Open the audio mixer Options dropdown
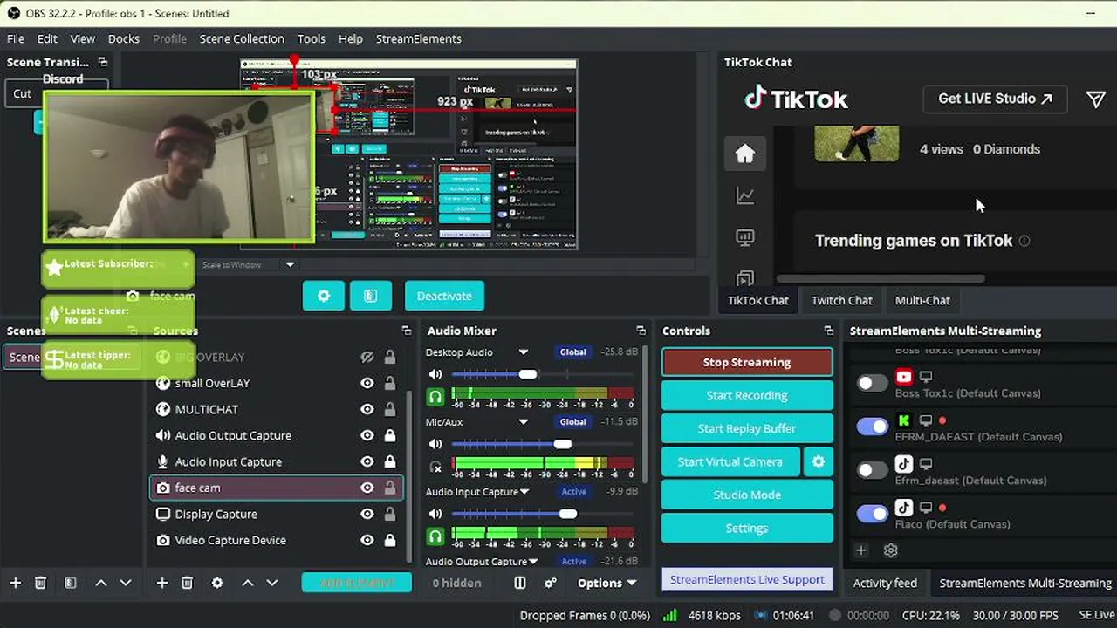This screenshot has height=628, width=1117. coord(606,583)
